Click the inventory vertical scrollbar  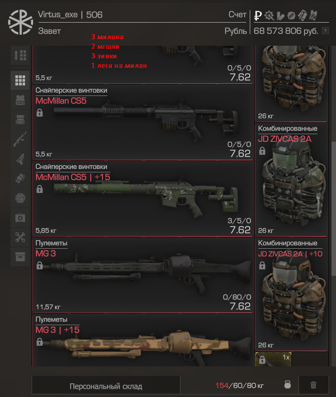tap(333, 210)
